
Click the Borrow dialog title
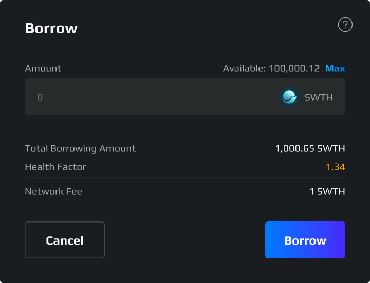(x=51, y=28)
